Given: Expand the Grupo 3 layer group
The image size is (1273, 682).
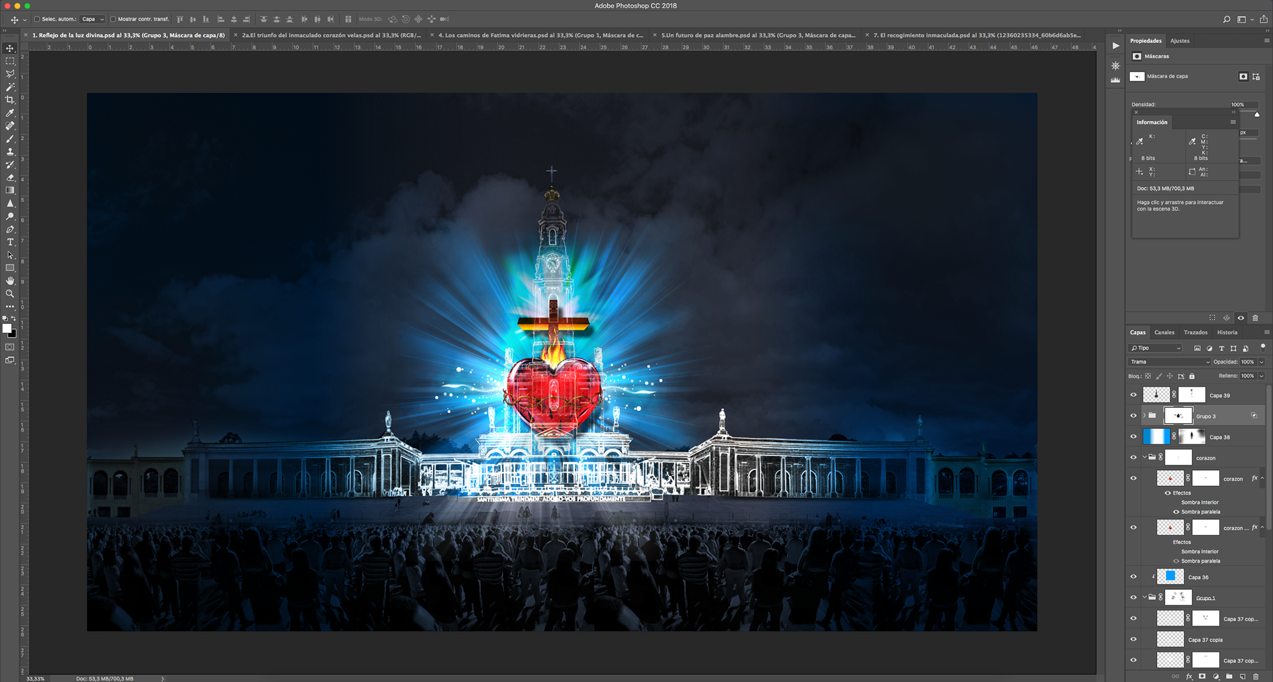Looking at the screenshot, I should [x=1144, y=416].
